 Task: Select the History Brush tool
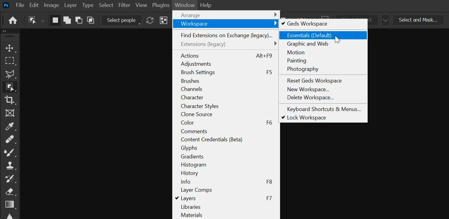[x=10, y=178]
